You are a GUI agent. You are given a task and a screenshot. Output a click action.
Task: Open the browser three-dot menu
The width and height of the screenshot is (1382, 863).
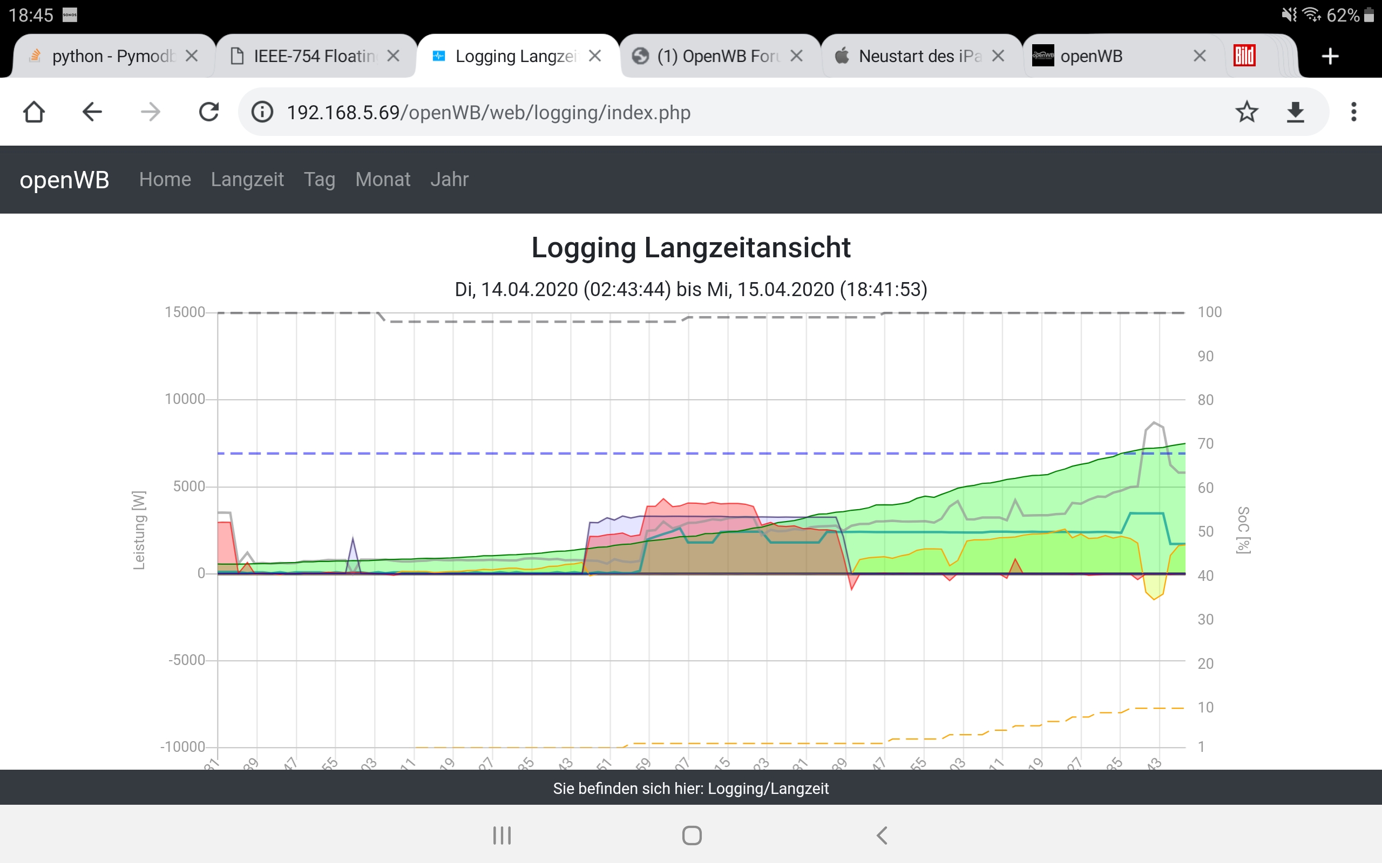click(1353, 112)
